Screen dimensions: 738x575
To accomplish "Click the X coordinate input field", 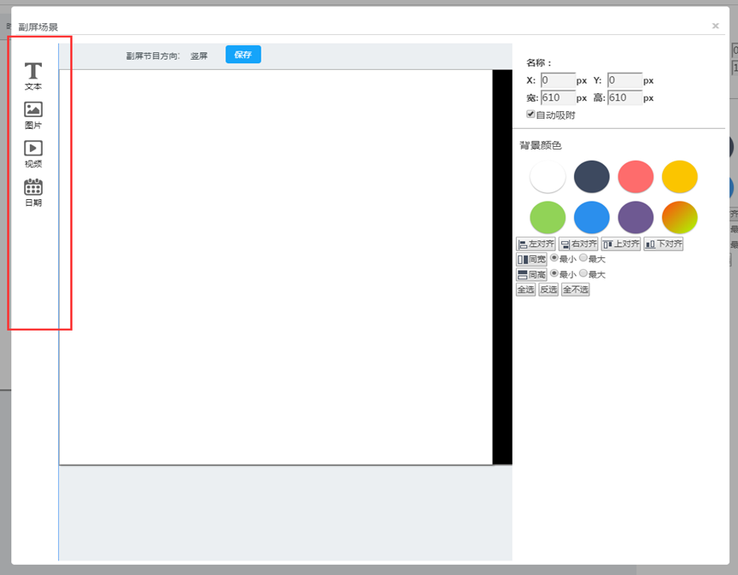I will pyautogui.click(x=558, y=81).
